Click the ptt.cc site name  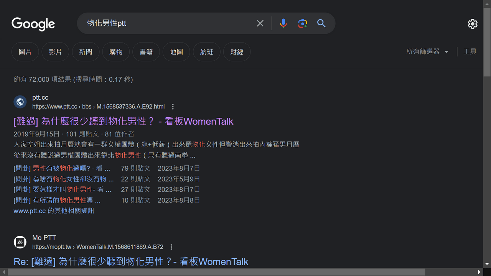40,98
